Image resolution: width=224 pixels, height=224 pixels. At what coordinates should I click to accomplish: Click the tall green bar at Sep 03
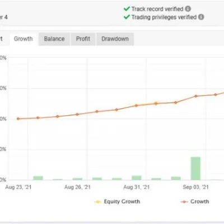[x=195, y=169]
